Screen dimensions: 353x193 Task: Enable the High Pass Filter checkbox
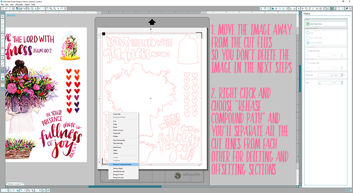(307, 51)
